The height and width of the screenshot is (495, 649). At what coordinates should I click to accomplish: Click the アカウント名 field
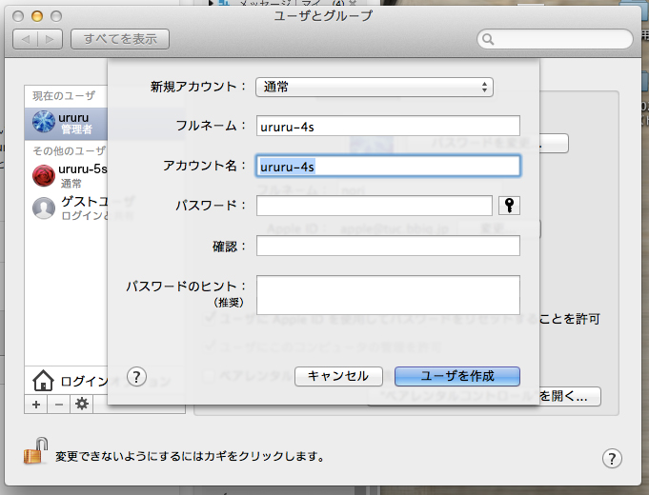[388, 167]
